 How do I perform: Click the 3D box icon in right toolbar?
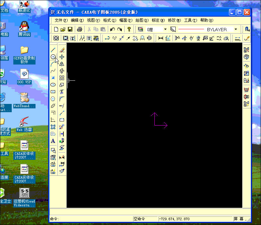click(246, 57)
